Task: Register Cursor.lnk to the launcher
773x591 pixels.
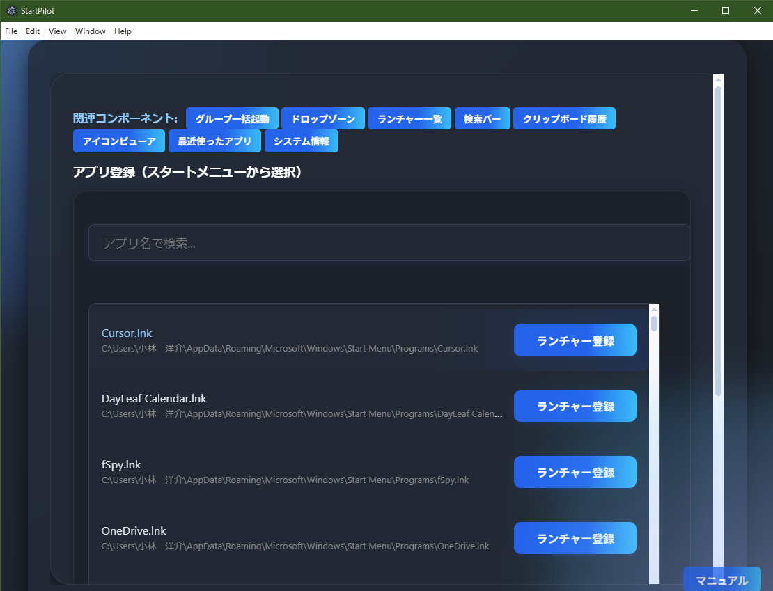Action: [x=575, y=340]
